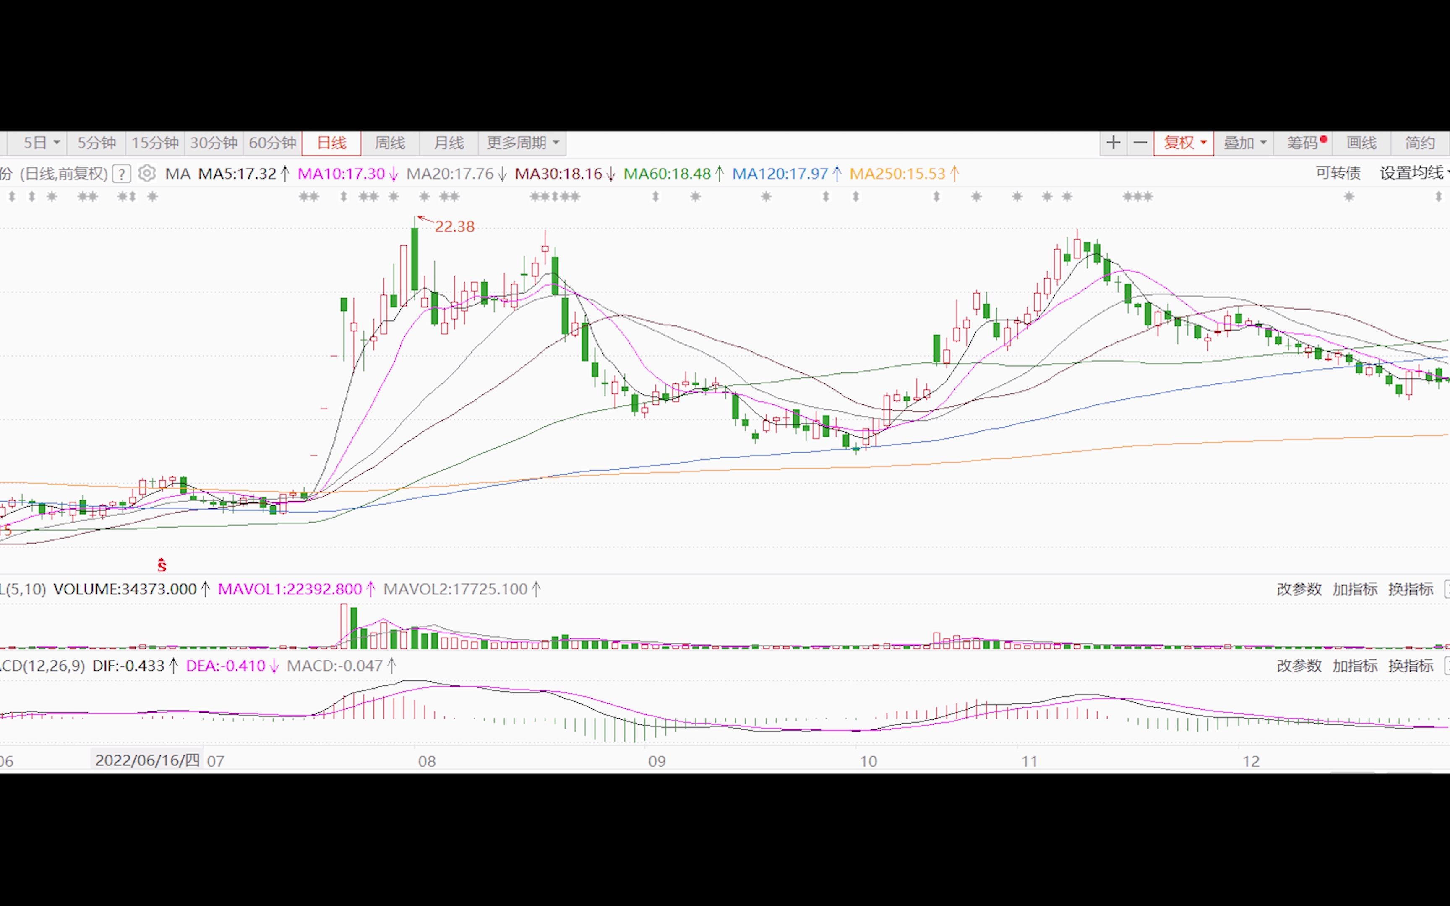Click the 09 month axis label
This screenshot has height=906, width=1450.
[x=657, y=762]
